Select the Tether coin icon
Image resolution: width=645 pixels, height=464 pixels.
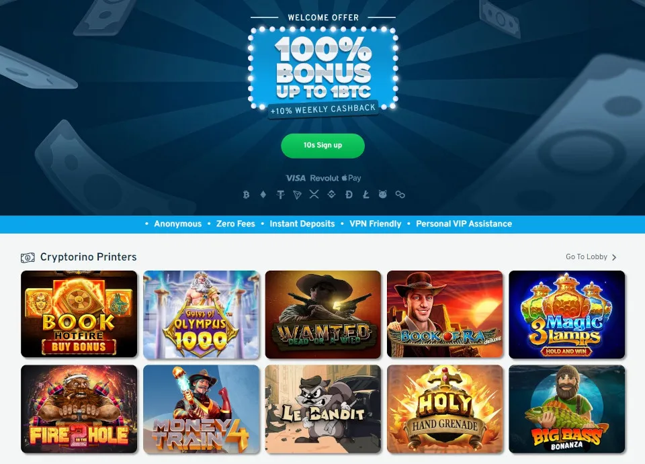(281, 194)
